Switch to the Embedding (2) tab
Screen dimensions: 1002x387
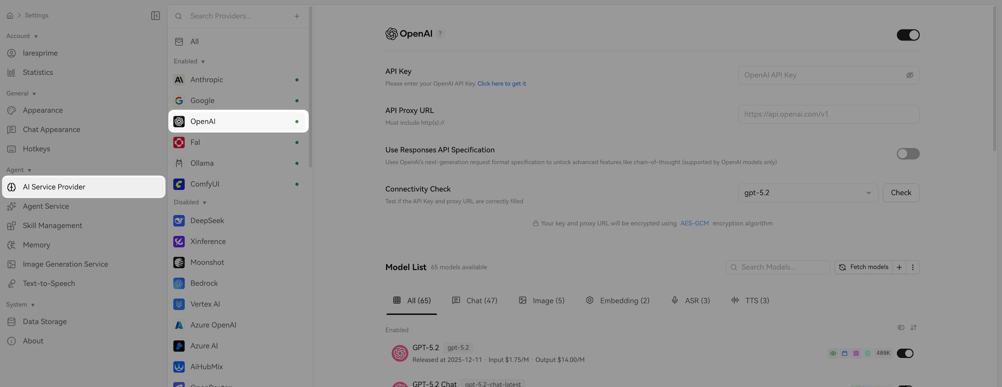tap(618, 301)
